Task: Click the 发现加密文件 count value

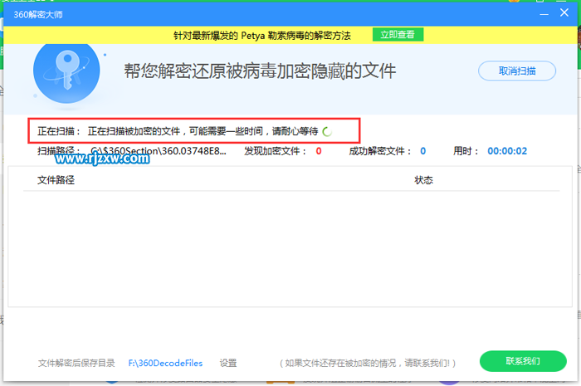Action: click(319, 151)
